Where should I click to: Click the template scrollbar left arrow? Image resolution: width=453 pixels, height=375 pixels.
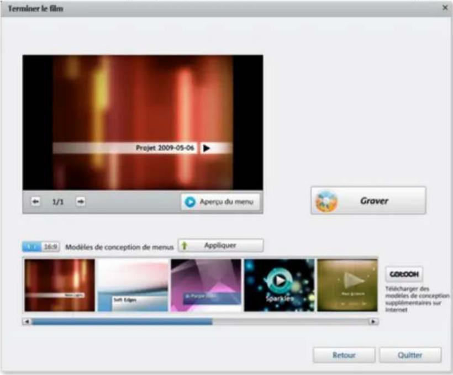27,321
